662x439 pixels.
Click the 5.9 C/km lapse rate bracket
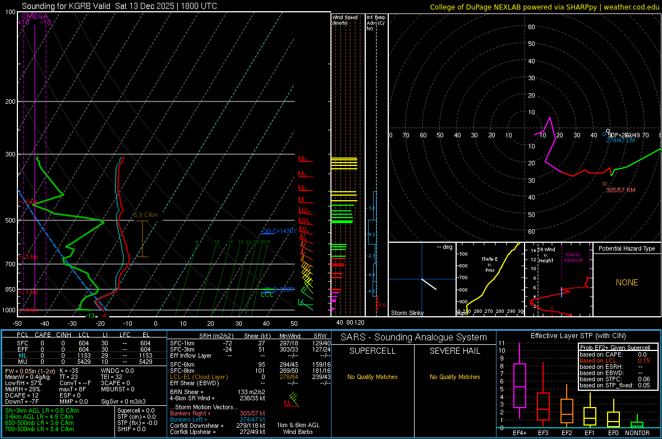point(143,239)
